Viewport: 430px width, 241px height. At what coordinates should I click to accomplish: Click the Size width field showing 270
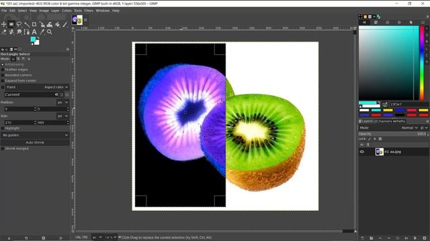pyautogui.click(x=19, y=123)
